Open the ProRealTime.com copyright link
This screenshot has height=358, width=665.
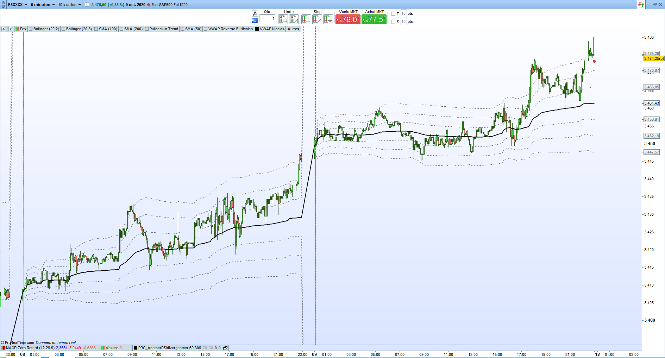18,343
